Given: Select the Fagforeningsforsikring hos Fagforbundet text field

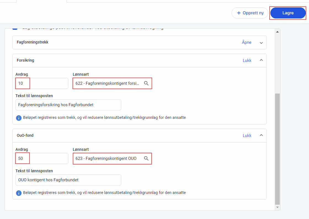Looking at the screenshot, I should coord(68,105).
